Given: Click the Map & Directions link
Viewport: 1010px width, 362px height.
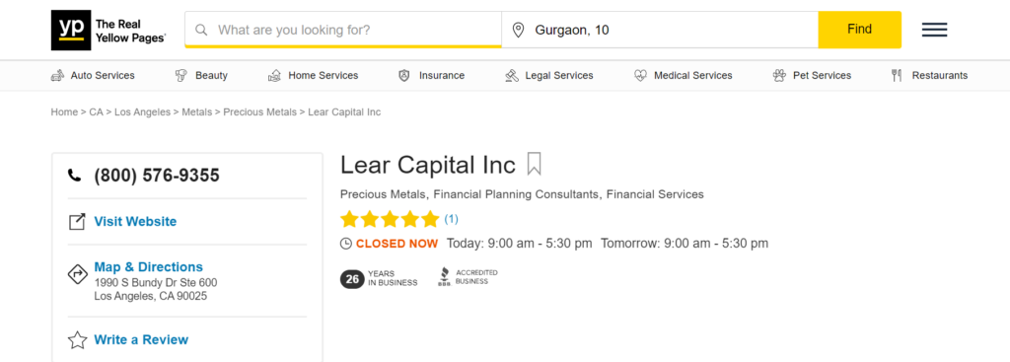Looking at the screenshot, I should coord(148,266).
